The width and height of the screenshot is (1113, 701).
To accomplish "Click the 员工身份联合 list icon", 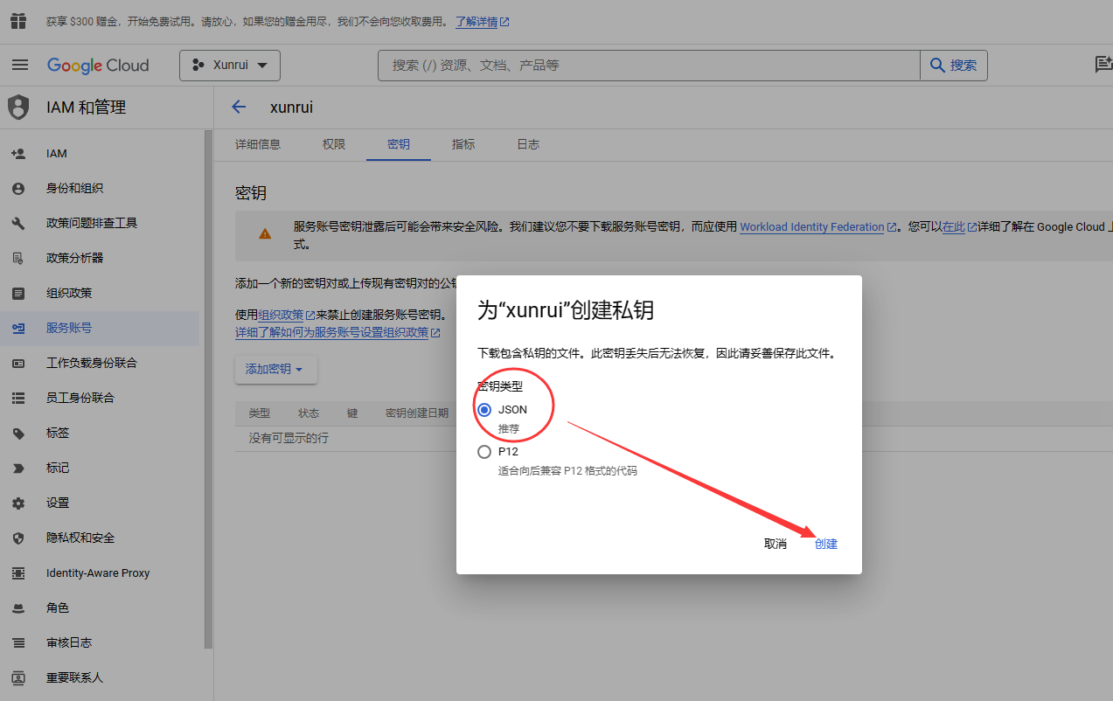I will pyautogui.click(x=18, y=399).
